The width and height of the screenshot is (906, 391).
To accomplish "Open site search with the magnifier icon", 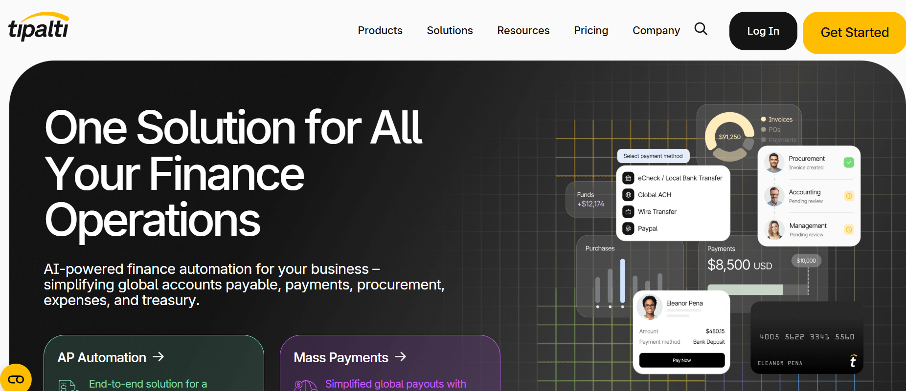I will coord(701,29).
